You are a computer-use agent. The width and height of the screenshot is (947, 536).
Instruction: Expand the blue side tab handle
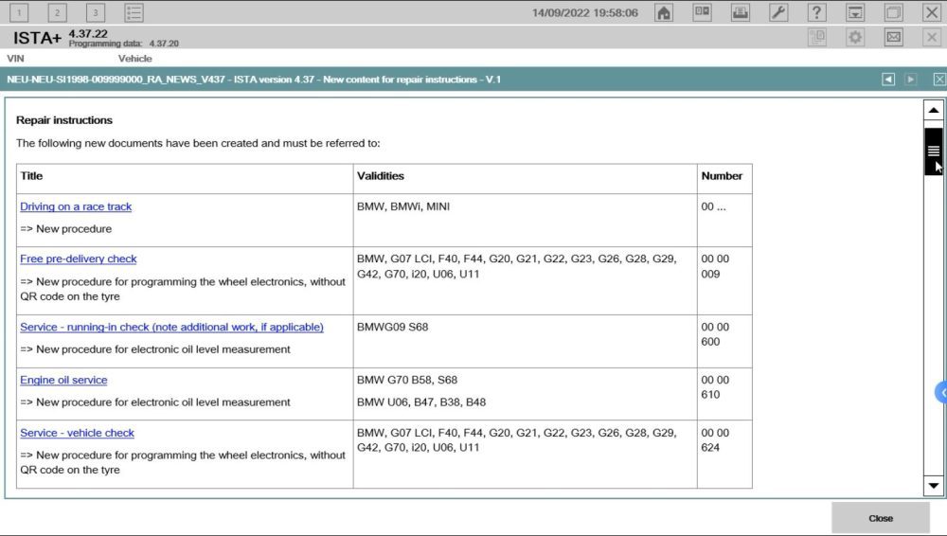(941, 392)
